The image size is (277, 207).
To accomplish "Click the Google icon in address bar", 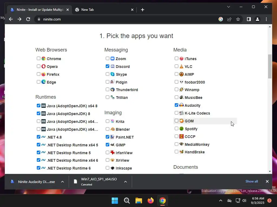I will click(221, 19).
